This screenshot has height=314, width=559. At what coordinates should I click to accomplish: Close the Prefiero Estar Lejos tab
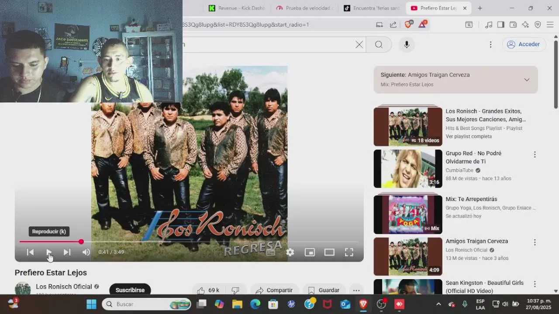click(x=465, y=8)
